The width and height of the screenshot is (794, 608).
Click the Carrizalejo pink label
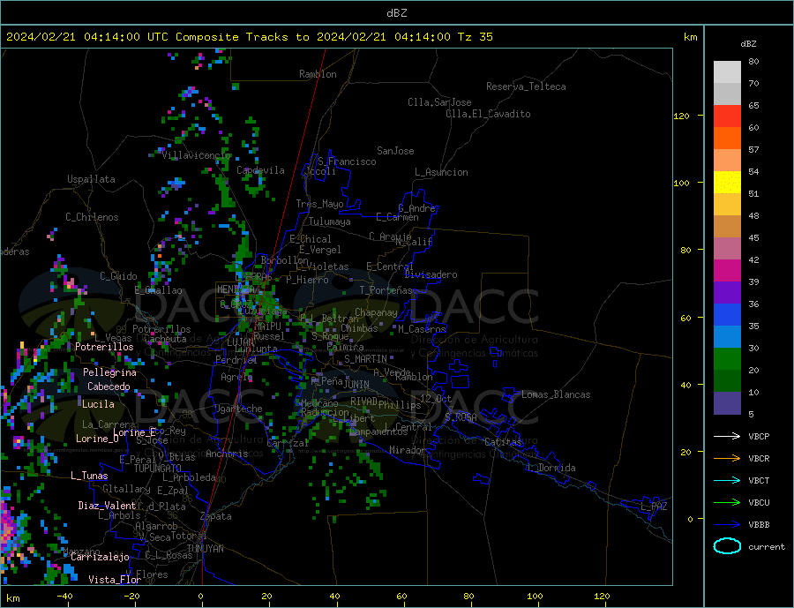click(100, 558)
